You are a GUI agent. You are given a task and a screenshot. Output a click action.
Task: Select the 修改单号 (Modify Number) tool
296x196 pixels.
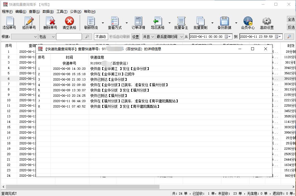coord(29,23)
